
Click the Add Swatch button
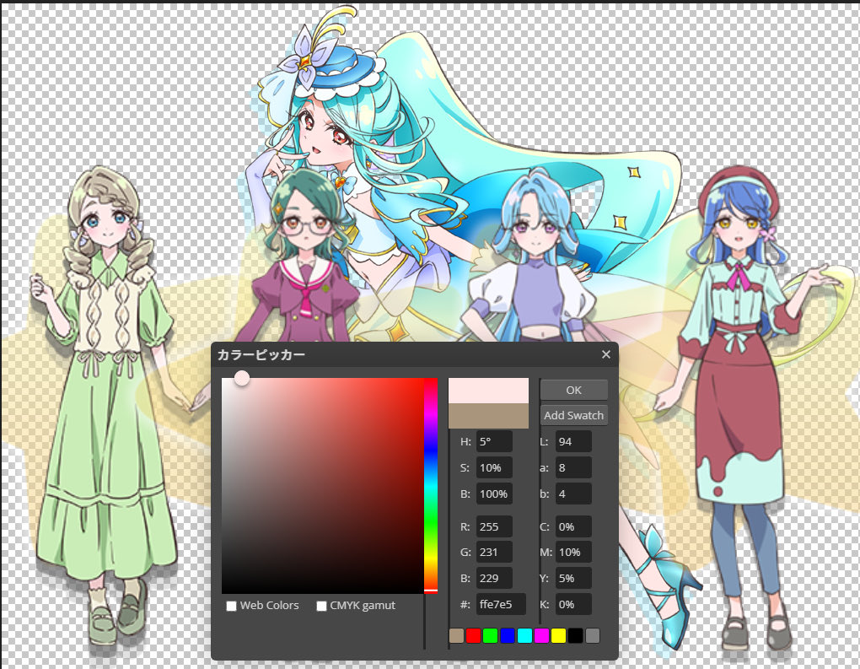point(573,415)
